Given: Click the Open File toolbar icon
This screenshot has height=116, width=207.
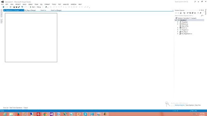Looking at the screenshot, I should tap(14, 7).
